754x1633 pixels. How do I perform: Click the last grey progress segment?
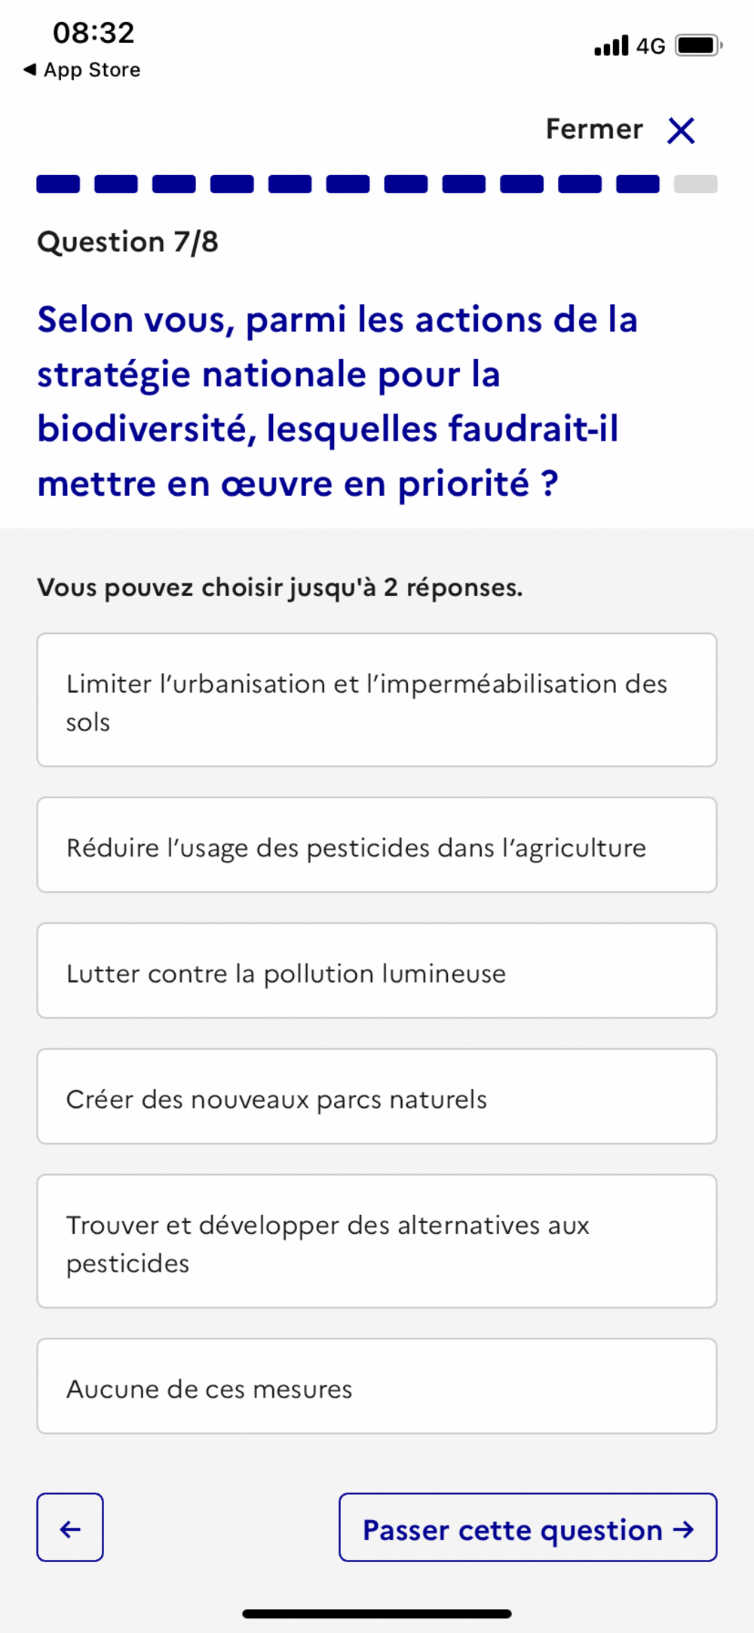[x=695, y=184]
